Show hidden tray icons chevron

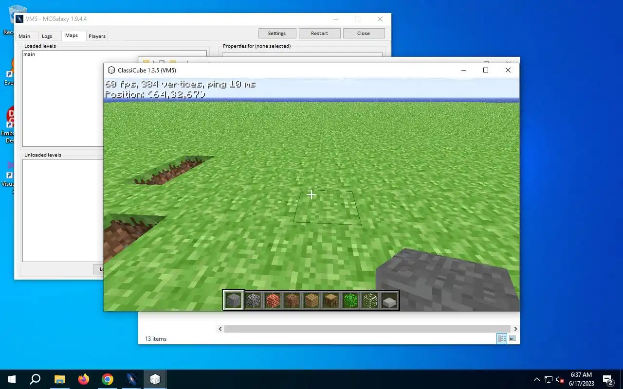[537, 379]
